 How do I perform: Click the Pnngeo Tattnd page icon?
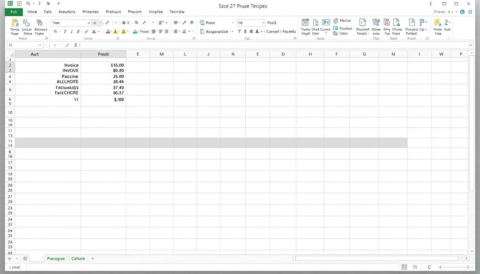point(411,23)
